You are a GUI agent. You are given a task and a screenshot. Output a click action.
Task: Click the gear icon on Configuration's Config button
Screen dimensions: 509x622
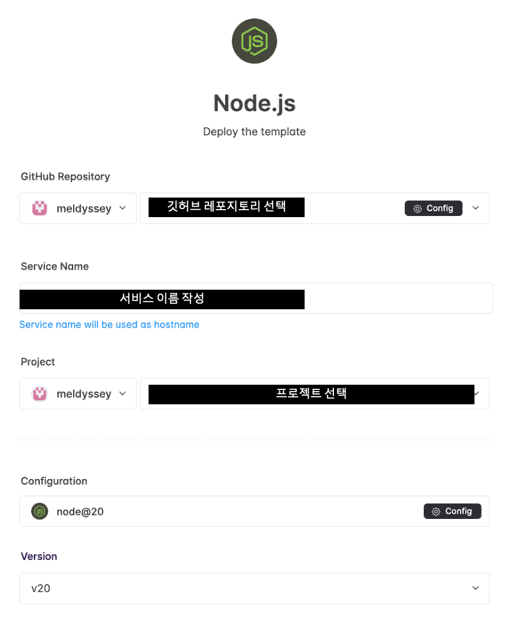(x=436, y=511)
